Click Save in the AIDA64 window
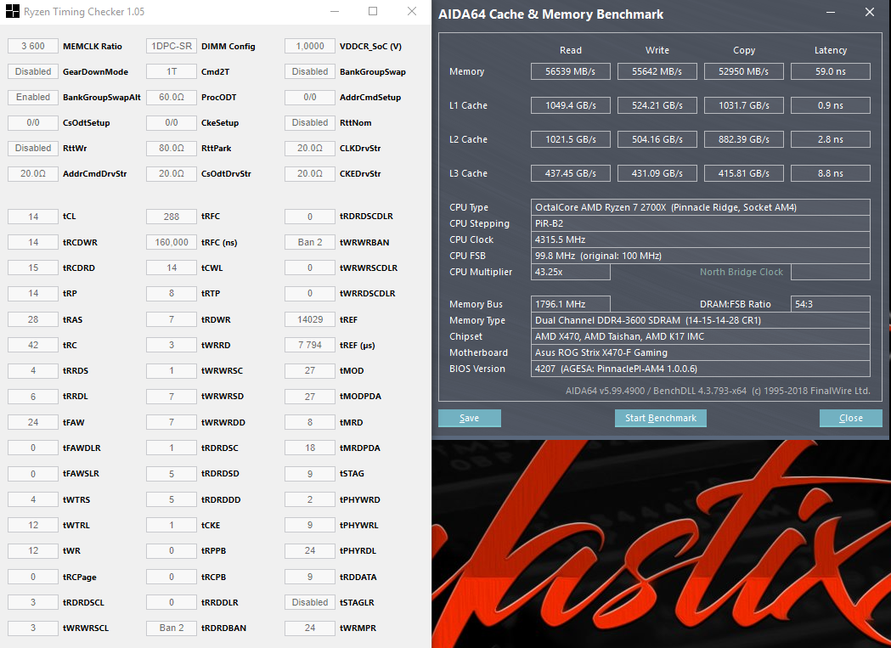 coord(470,418)
